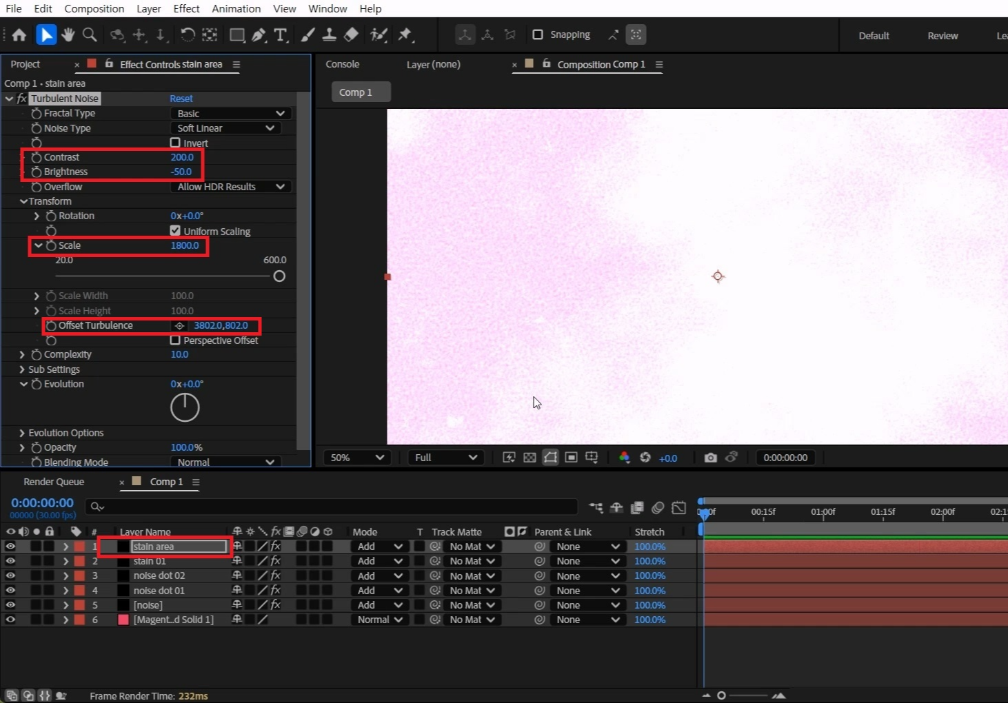The width and height of the screenshot is (1008, 703).
Task: Open the Composition menu
Action: pyautogui.click(x=94, y=8)
